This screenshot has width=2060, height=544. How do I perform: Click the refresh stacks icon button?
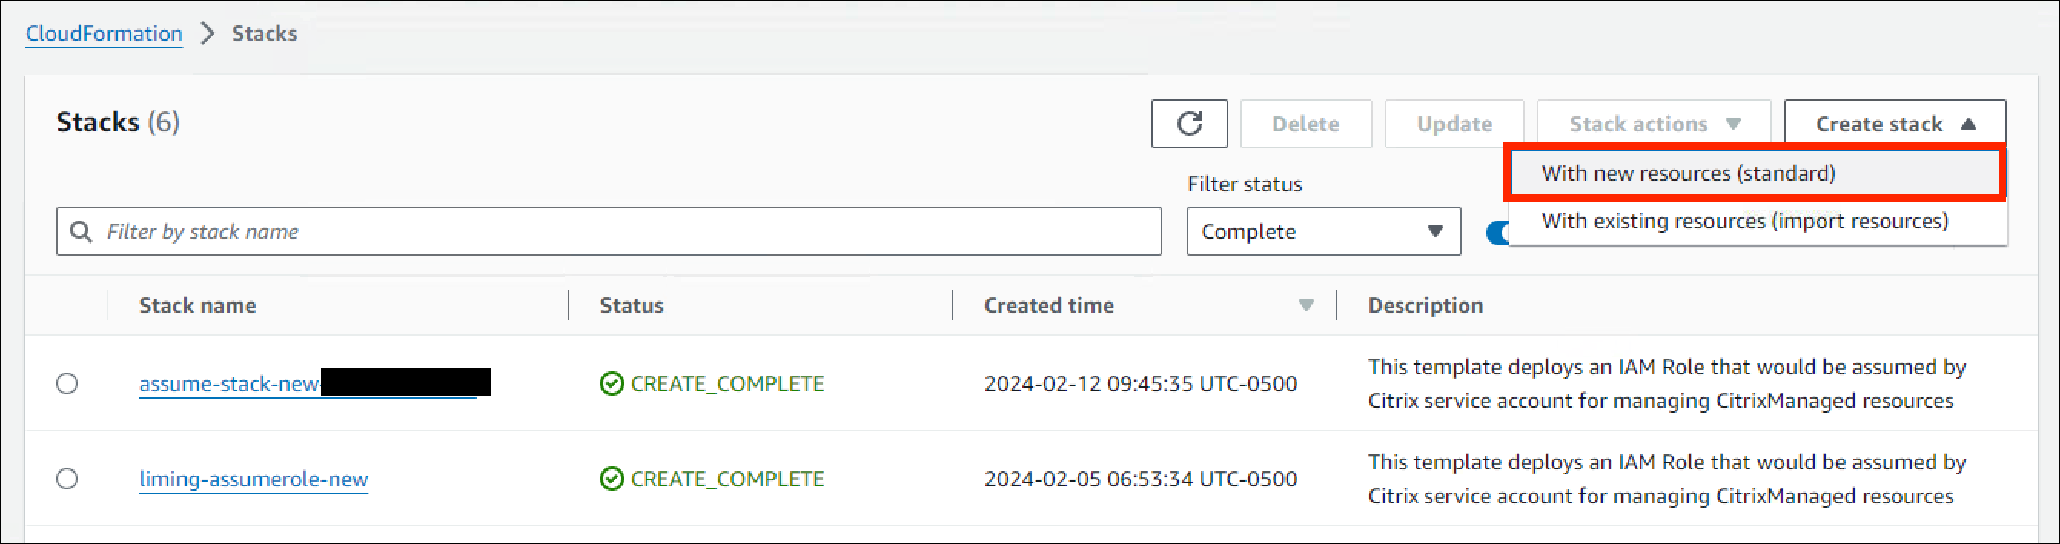click(1188, 124)
